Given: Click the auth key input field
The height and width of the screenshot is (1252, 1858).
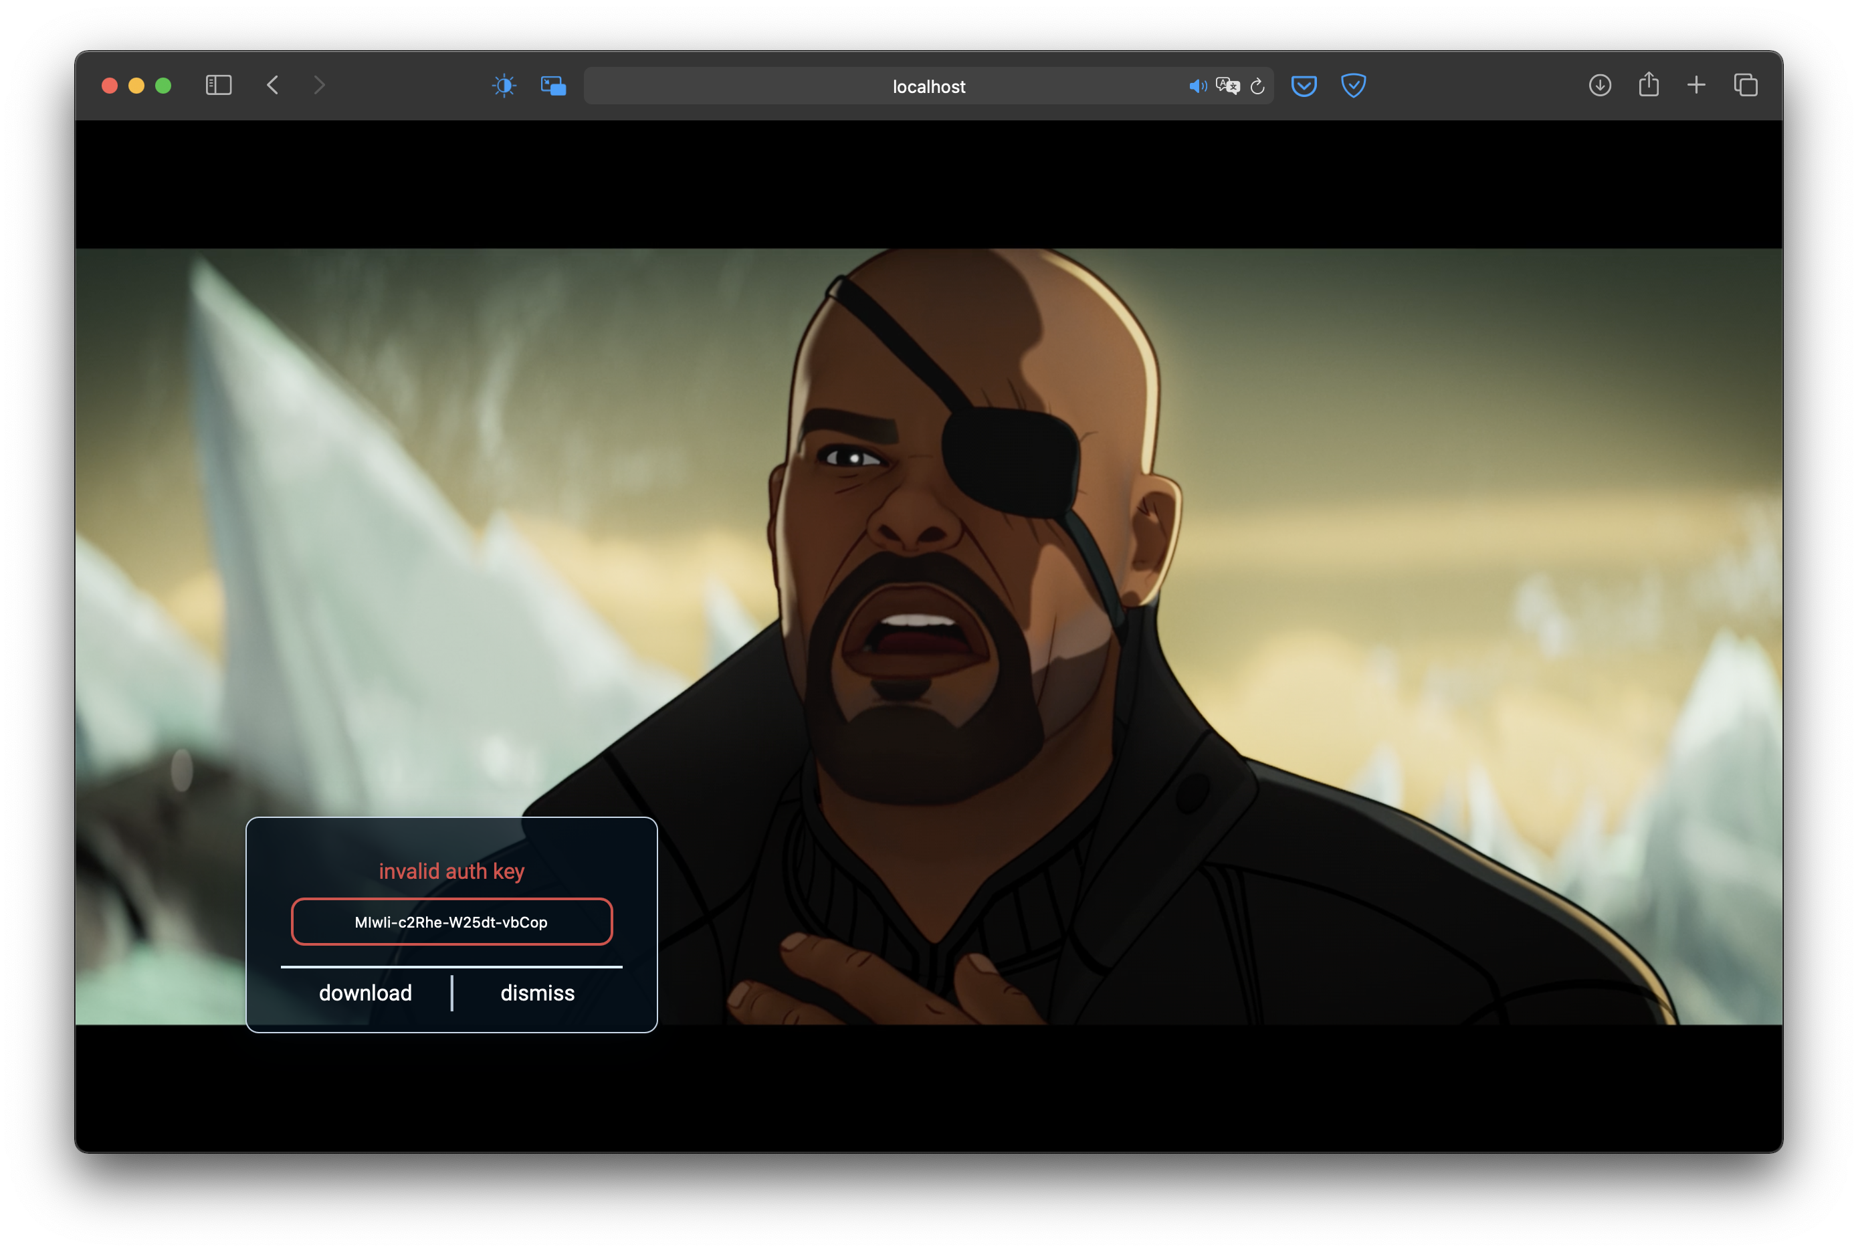Looking at the screenshot, I should (452, 922).
